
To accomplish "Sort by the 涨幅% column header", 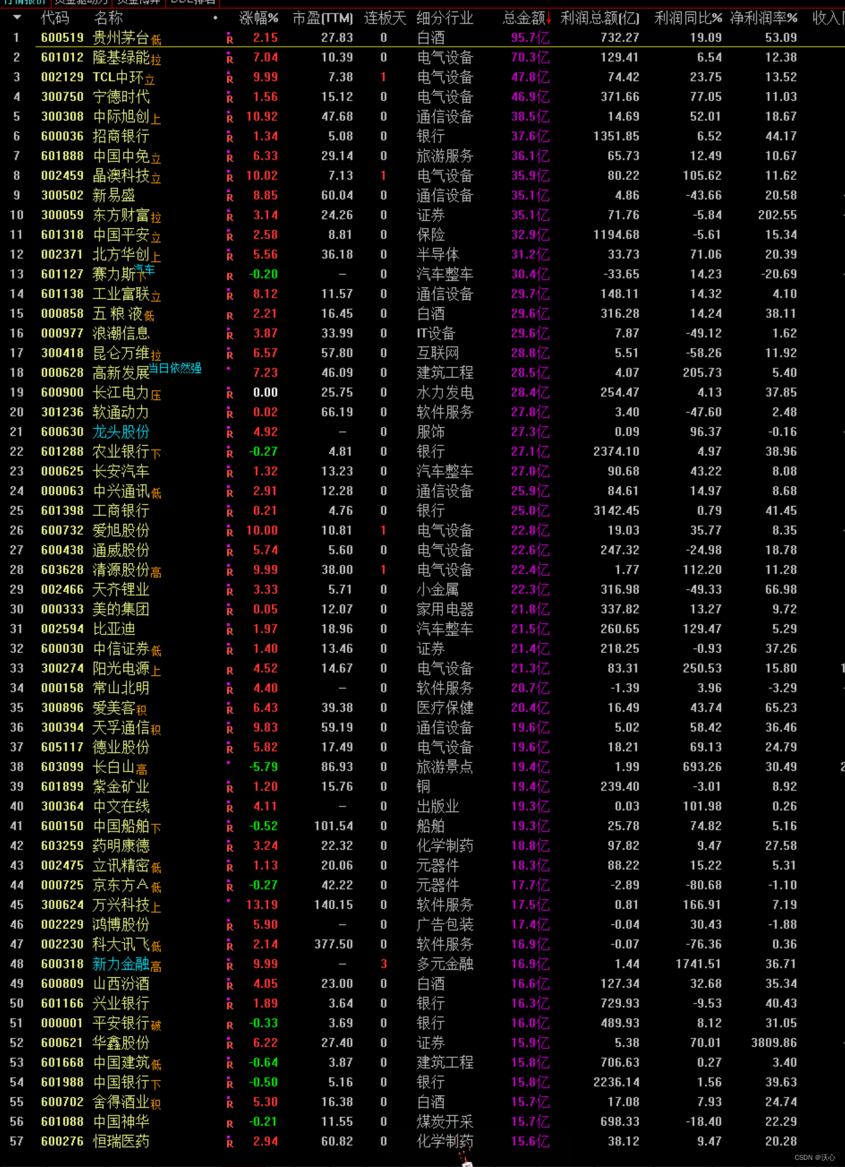I will (258, 18).
